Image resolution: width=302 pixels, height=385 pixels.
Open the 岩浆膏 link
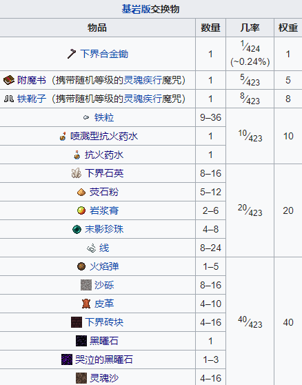pyautogui.click(x=104, y=210)
